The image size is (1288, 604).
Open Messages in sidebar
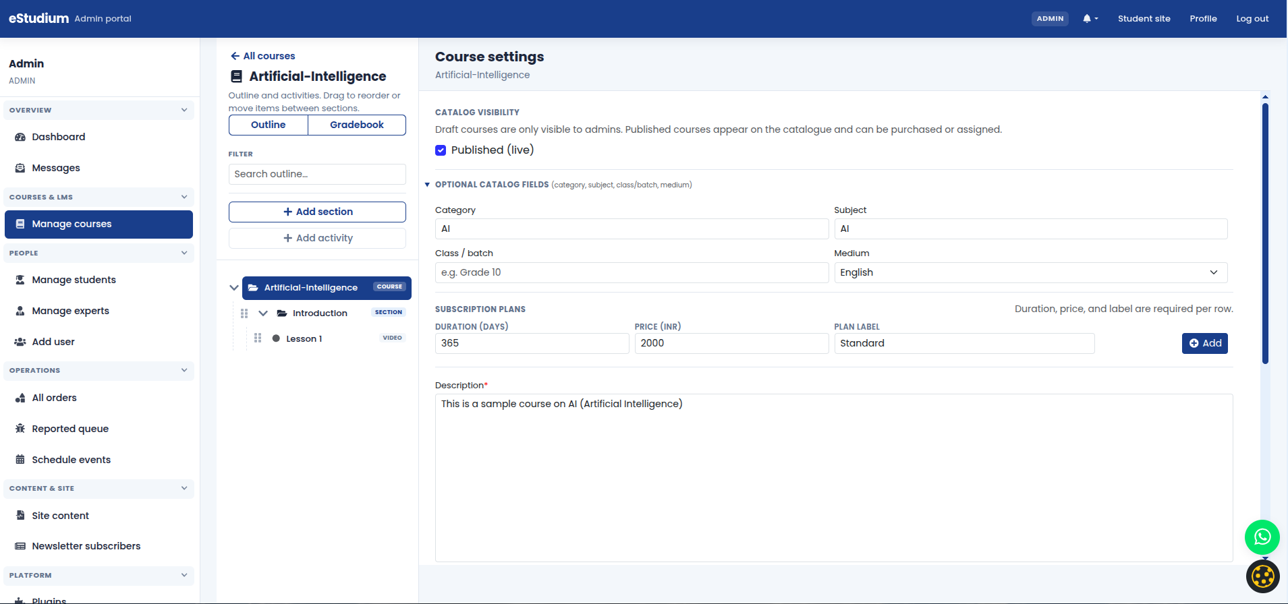point(99,168)
